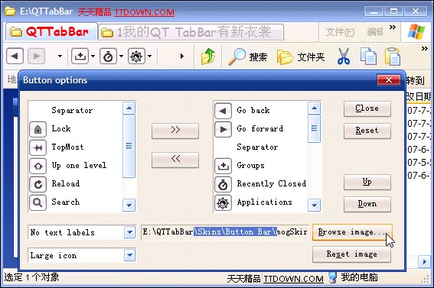This screenshot has width=434, height=288.
Task: Click the image path text field
Action: (x=225, y=232)
